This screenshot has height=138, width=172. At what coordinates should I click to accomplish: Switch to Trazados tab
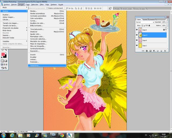pos(152,19)
